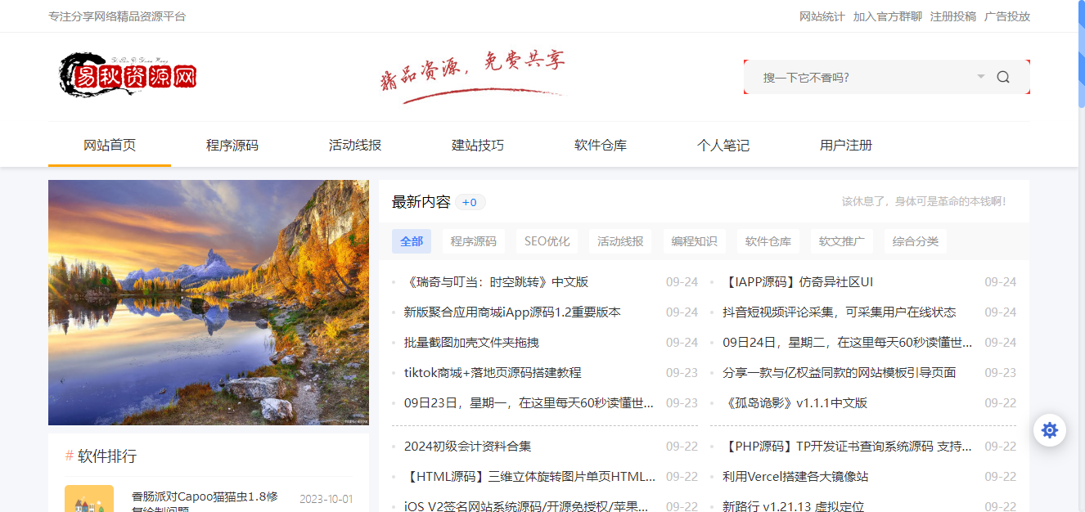Go to 软件仓库 in navigation bar
The height and width of the screenshot is (512, 1085).
pos(601,146)
